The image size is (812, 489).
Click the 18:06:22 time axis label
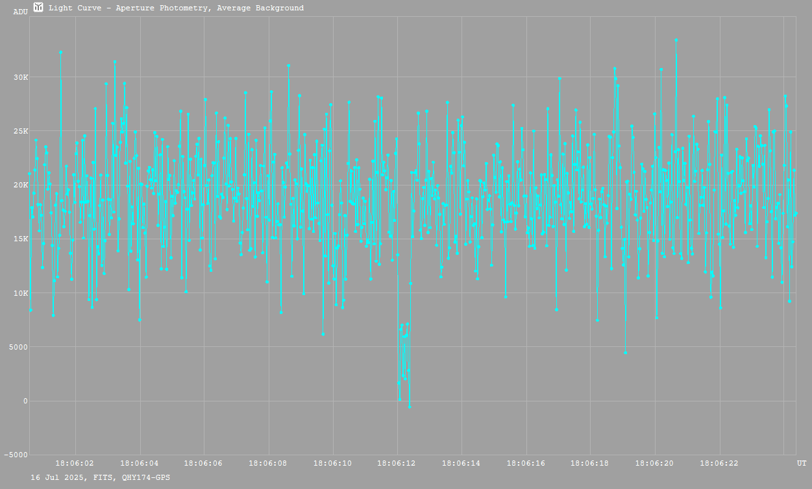719,463
